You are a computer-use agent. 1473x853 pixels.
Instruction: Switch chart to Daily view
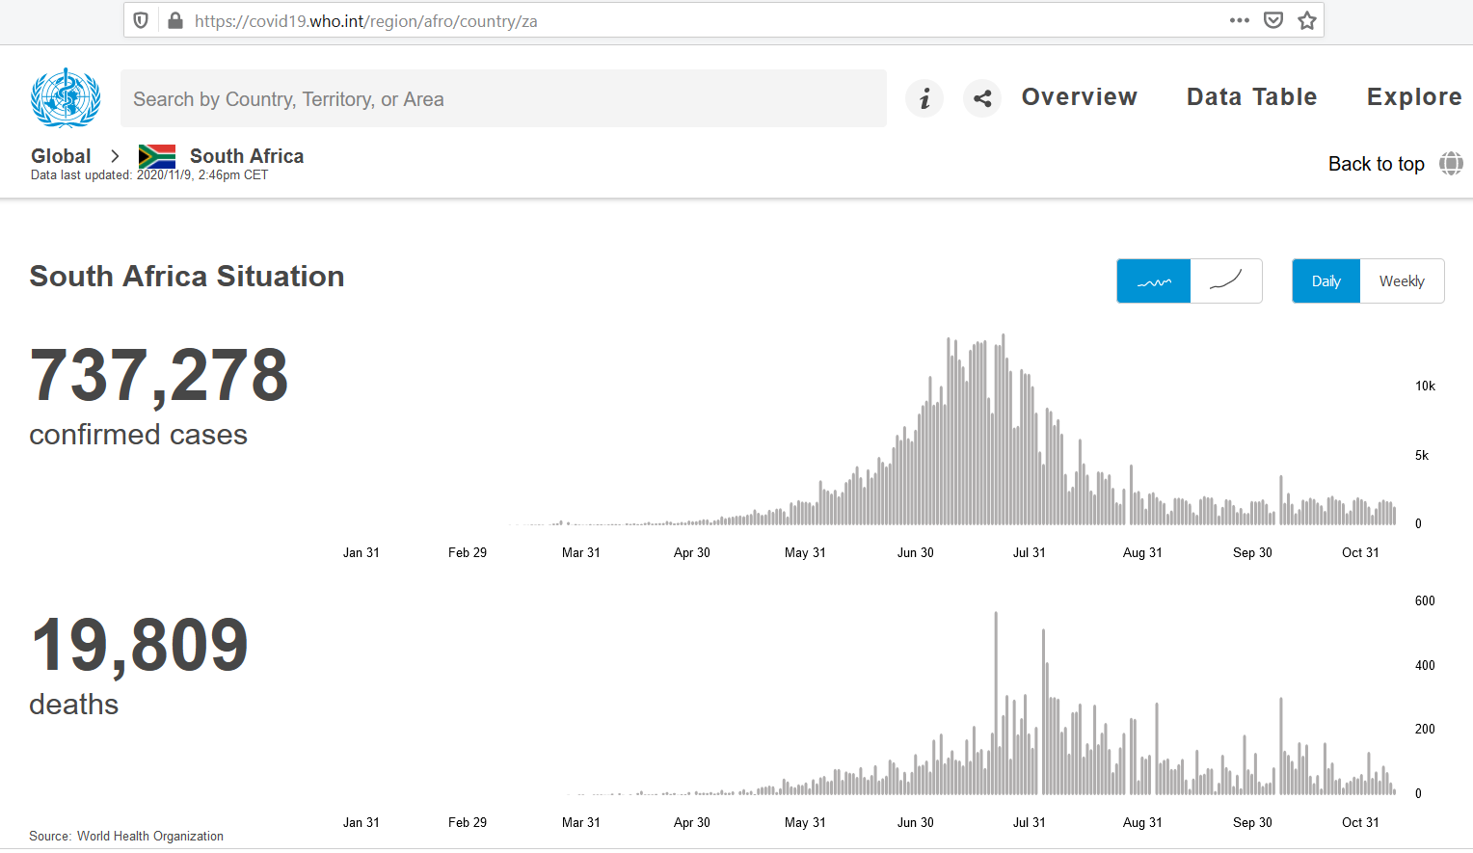(x=1326, y=281)
